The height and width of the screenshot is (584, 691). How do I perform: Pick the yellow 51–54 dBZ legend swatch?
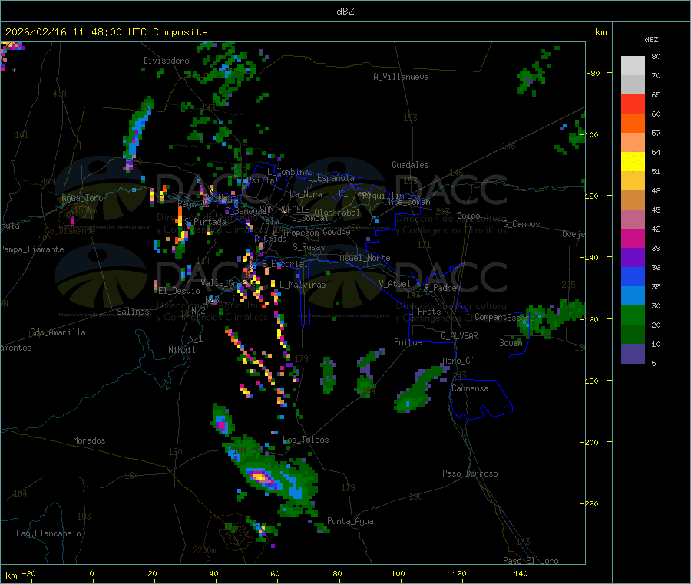[x=633, y=162]
